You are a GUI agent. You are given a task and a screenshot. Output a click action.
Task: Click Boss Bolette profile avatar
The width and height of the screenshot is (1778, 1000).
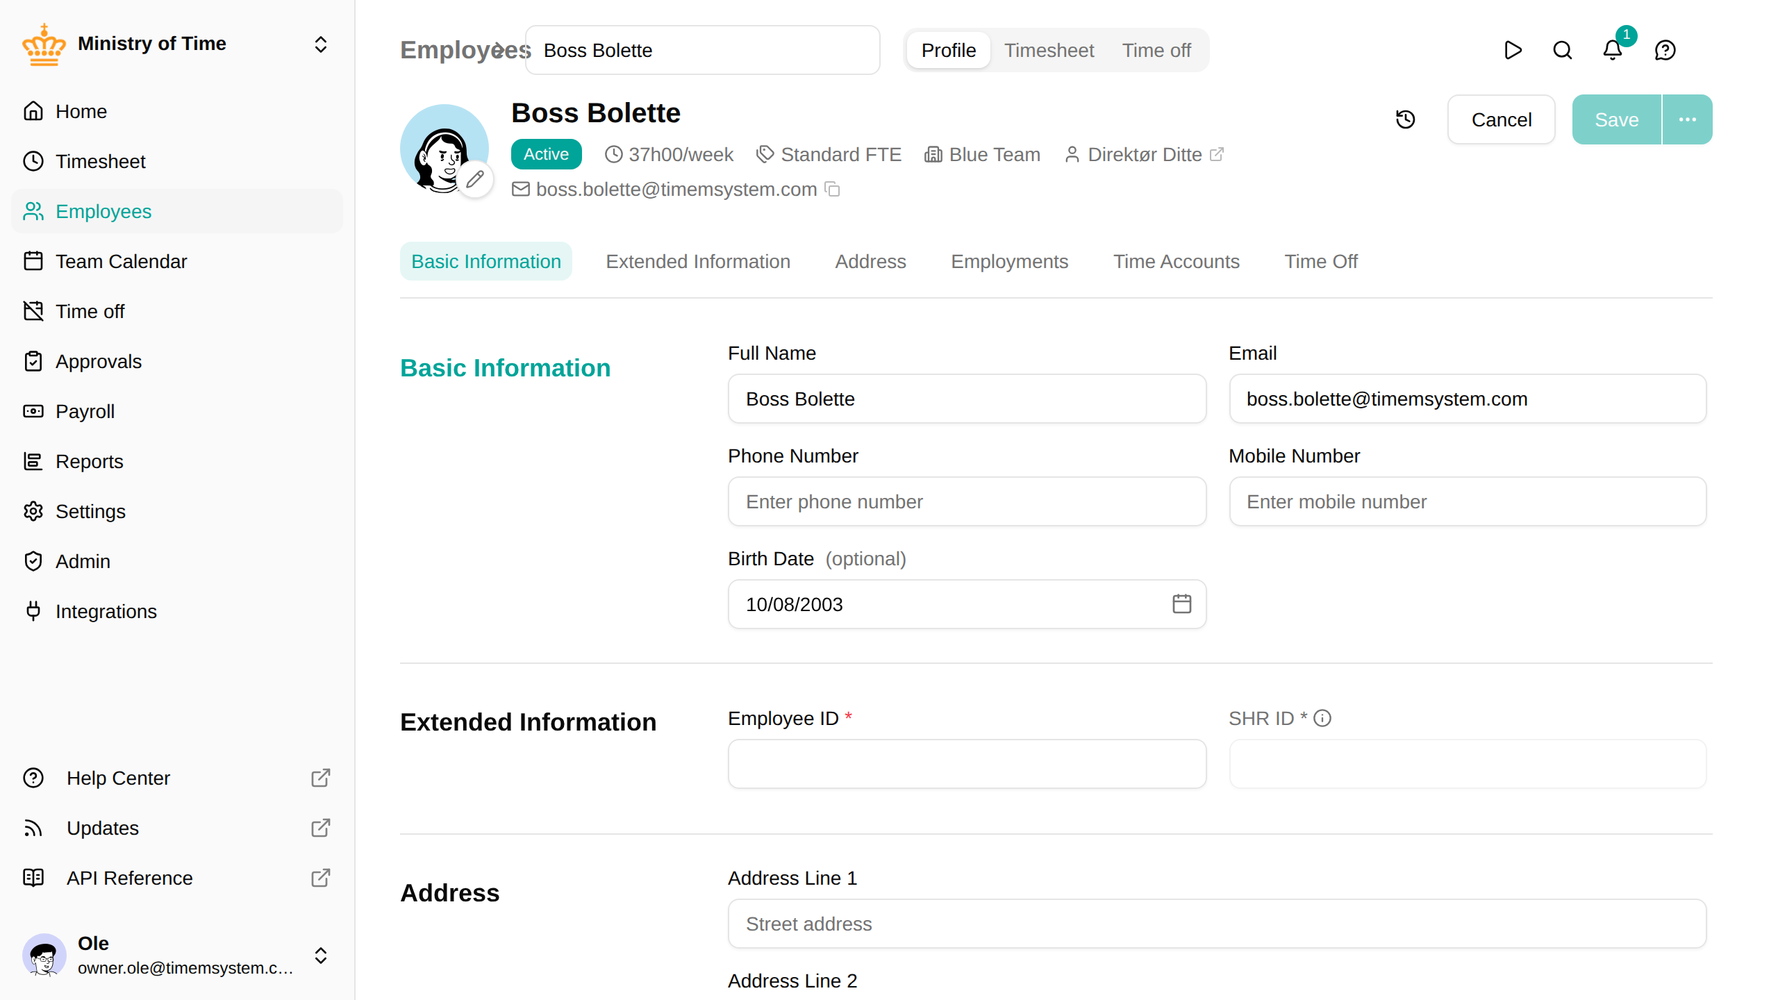444,149
